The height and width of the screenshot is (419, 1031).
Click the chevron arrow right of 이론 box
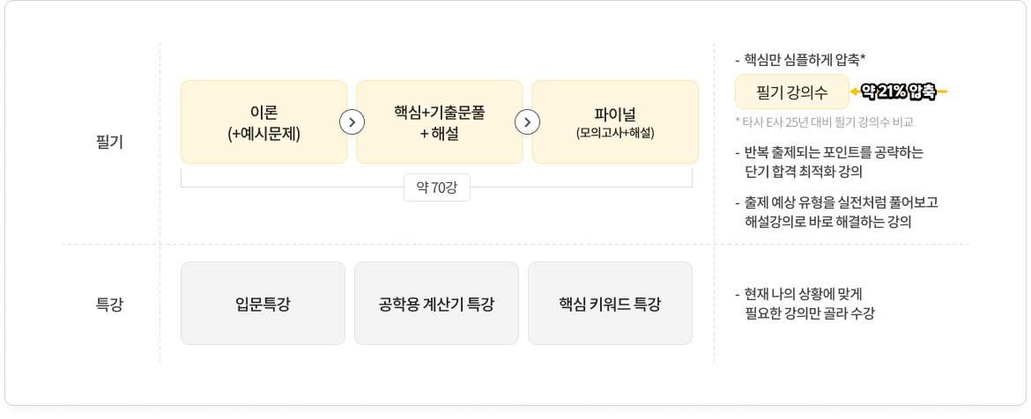pyautogui.click(x=352, y=121)
